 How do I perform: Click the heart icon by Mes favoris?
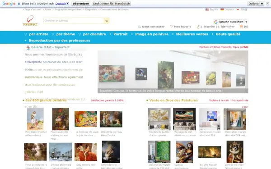point(172,26)
